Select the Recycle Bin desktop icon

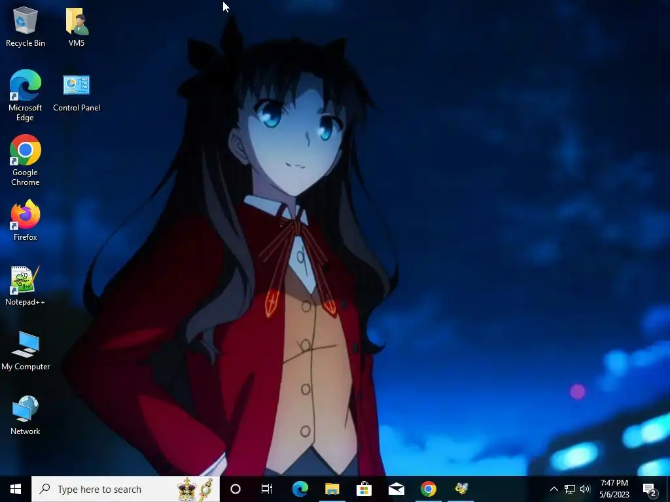[26, 26]
